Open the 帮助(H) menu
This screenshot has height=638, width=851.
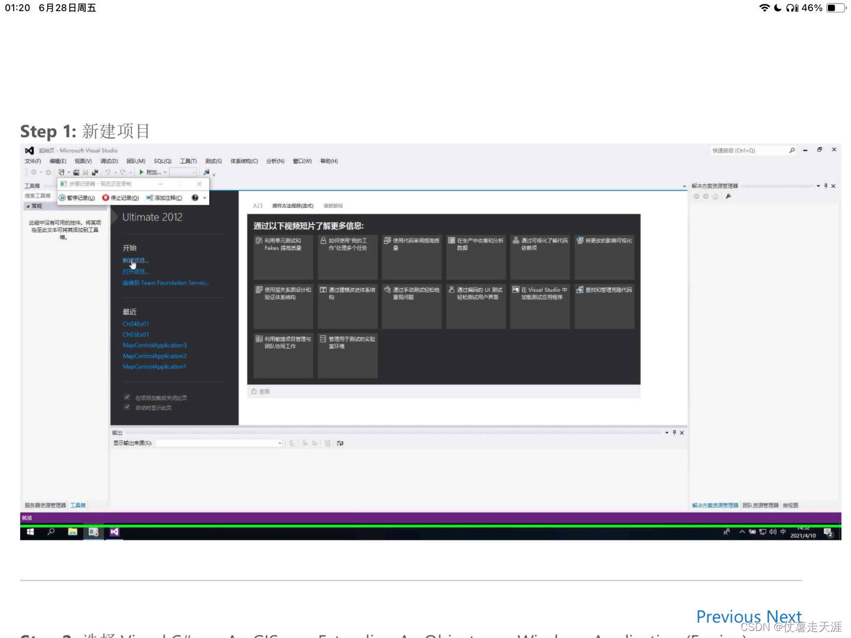(329, 161)
